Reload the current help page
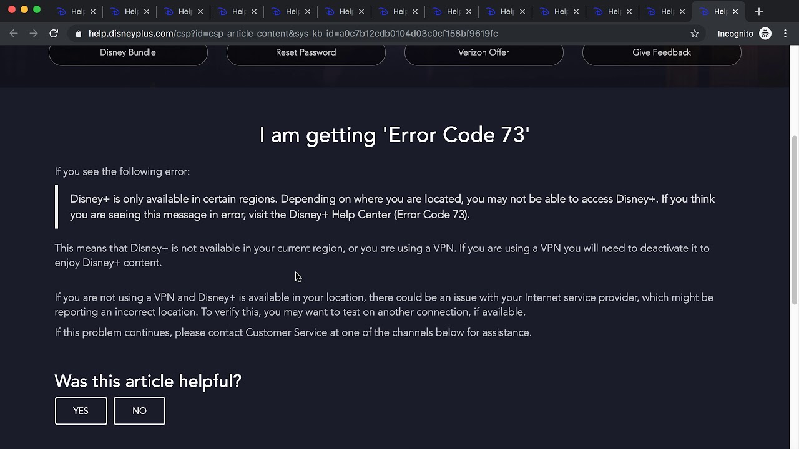The width and height of the screenshot is (799, 449). tap(54, 33)
